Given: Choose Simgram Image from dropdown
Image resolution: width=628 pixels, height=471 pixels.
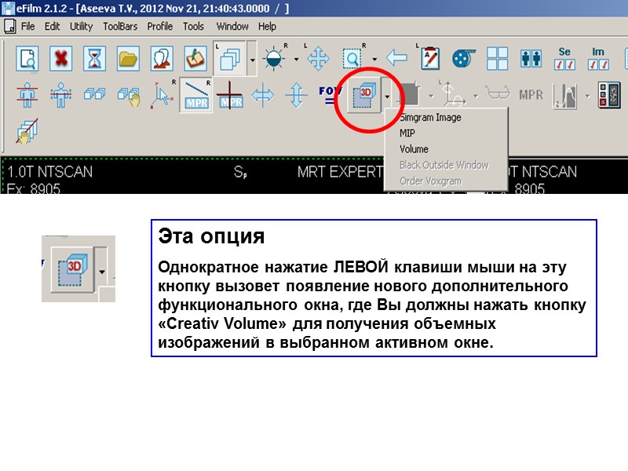Looking at the screenshot, I should pyautogui.click(x=446, y=117).
